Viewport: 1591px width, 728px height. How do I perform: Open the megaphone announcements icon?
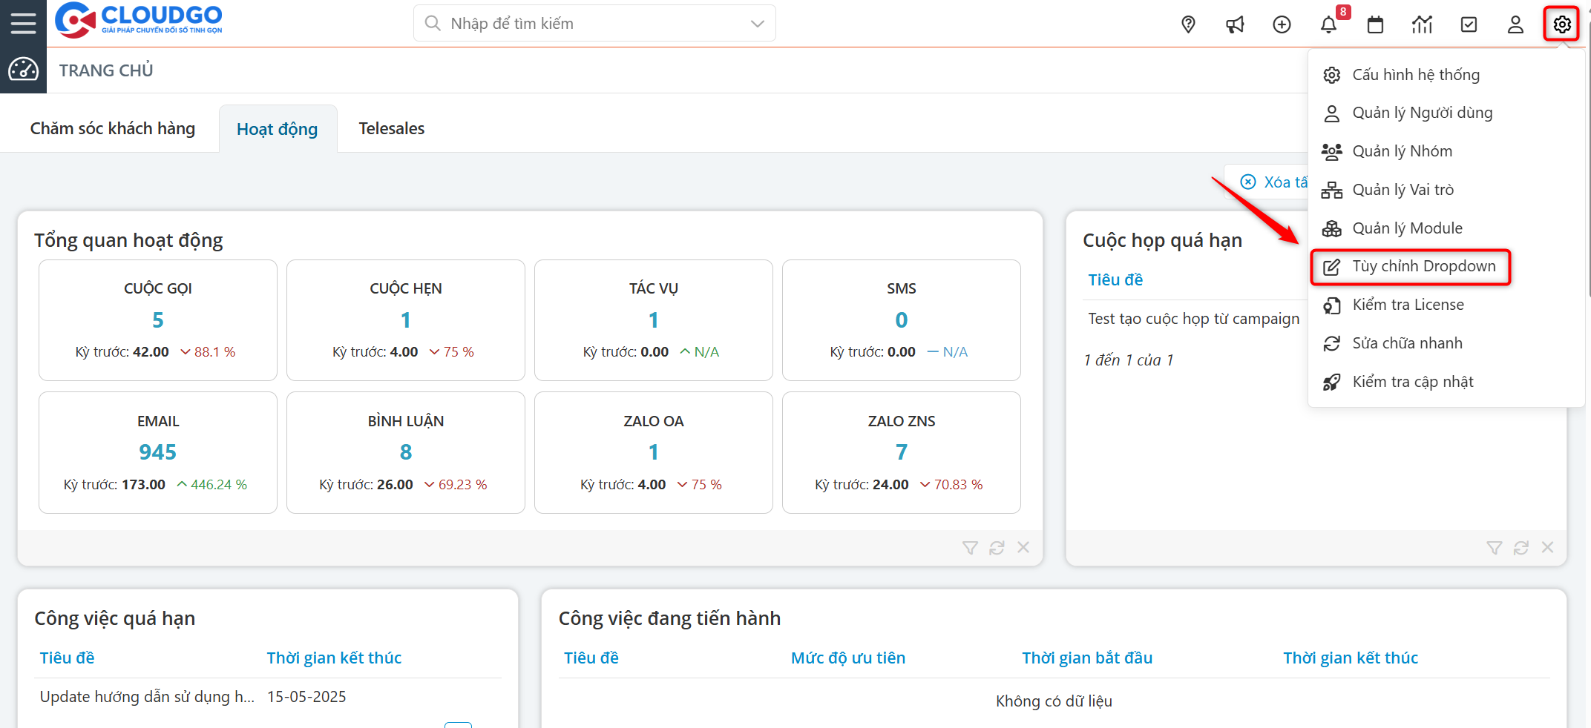point(1235,24)
